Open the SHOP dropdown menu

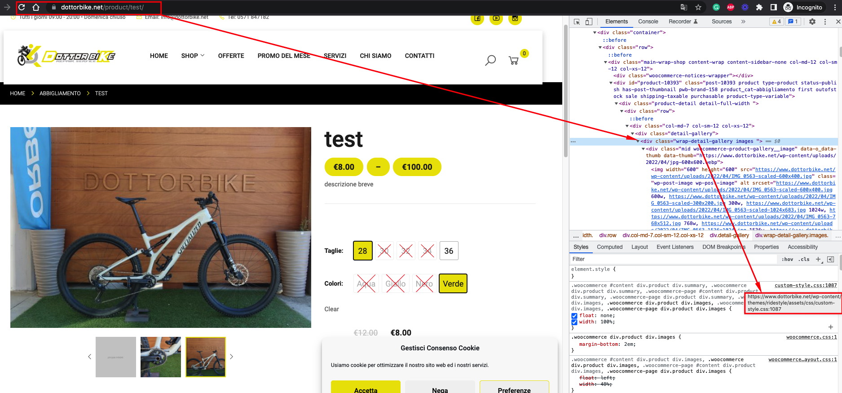tap(193, 56)
